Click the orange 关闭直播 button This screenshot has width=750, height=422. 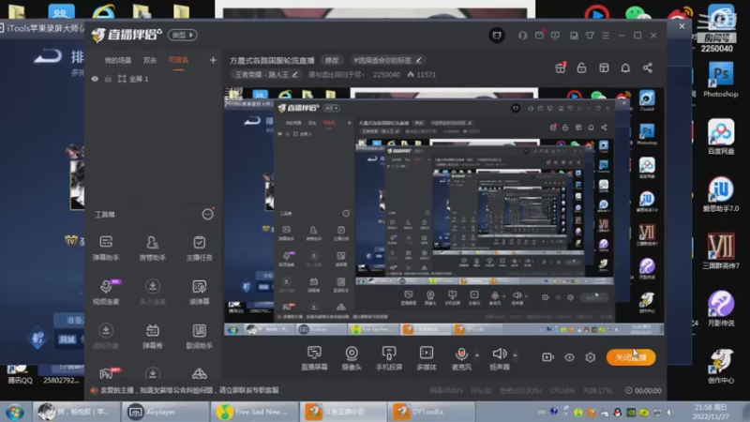click(x=631, y=357)
